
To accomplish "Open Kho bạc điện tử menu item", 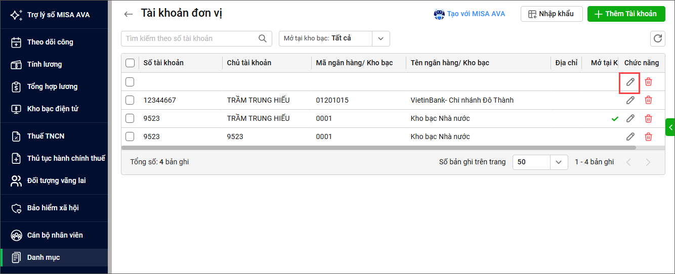I will click(53, 109).
